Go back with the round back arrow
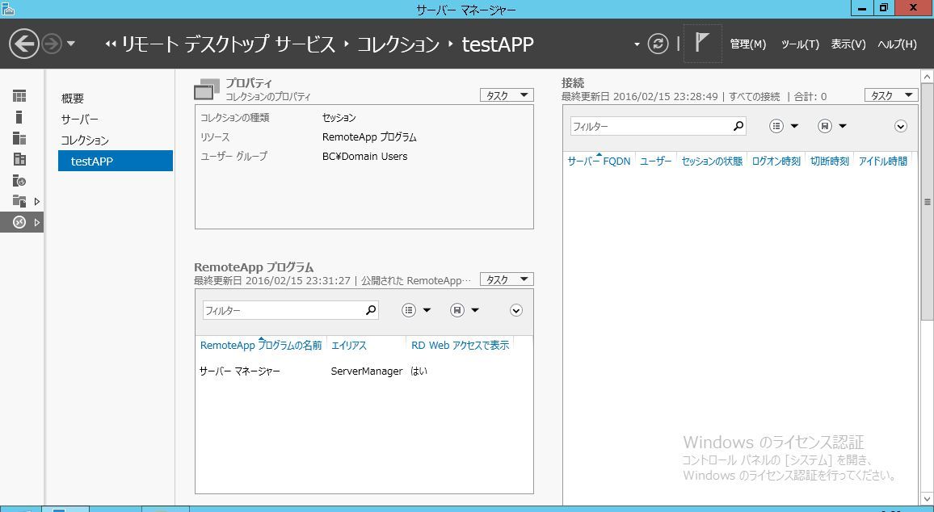 coord(23,44)
